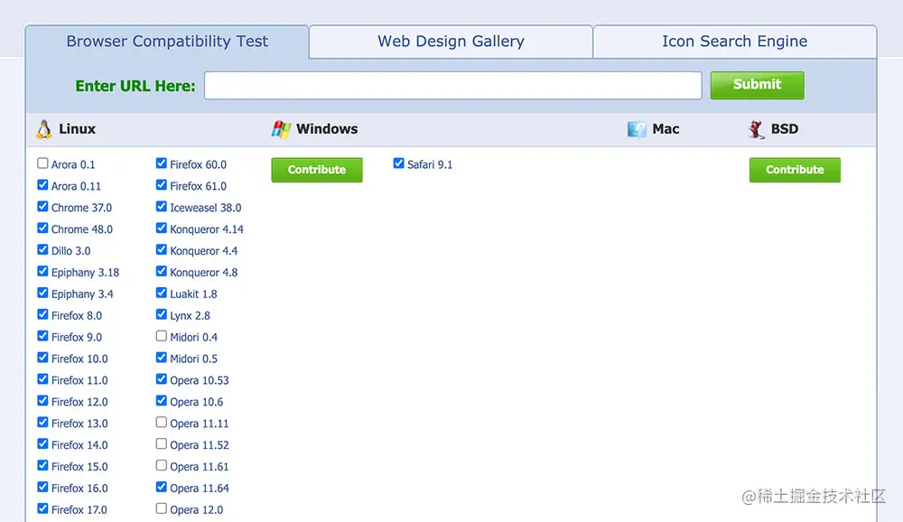The height and width of the screenshot is (522, 903).
Task: Check the Opera 11.11 checkbox
Action: 162,423
